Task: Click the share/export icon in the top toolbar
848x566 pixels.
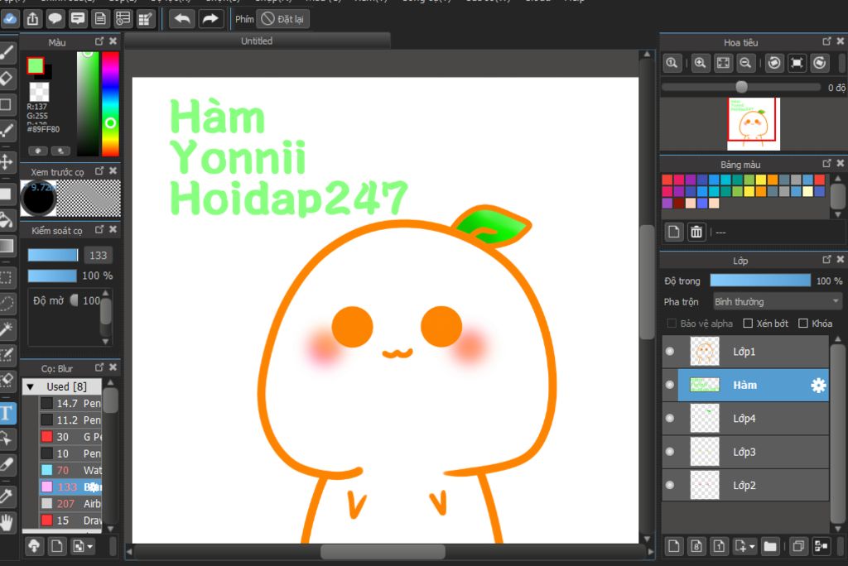Action: point(32,19)
